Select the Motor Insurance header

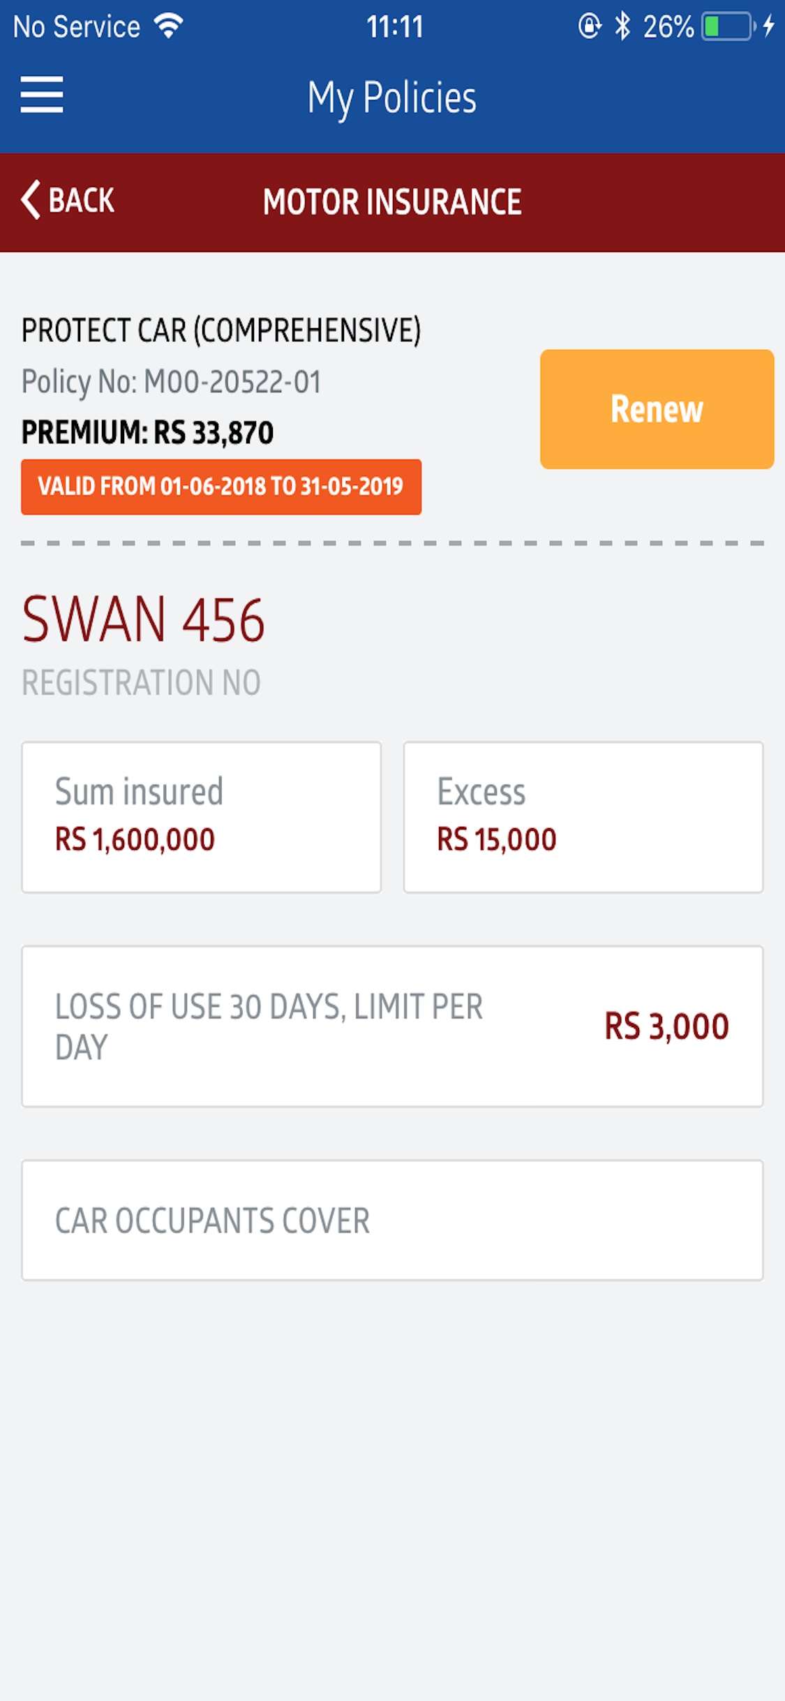coord(392,202)
